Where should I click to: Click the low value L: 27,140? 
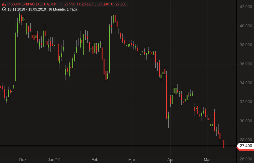[102, 4]
